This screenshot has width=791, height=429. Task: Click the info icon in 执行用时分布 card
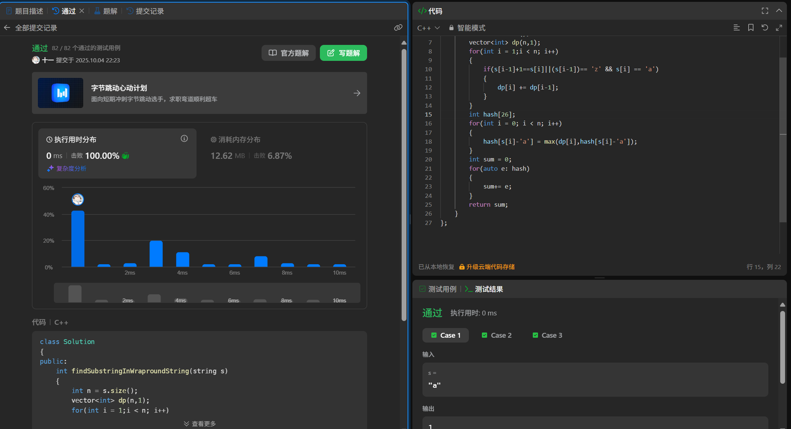[x=184, y=139]
